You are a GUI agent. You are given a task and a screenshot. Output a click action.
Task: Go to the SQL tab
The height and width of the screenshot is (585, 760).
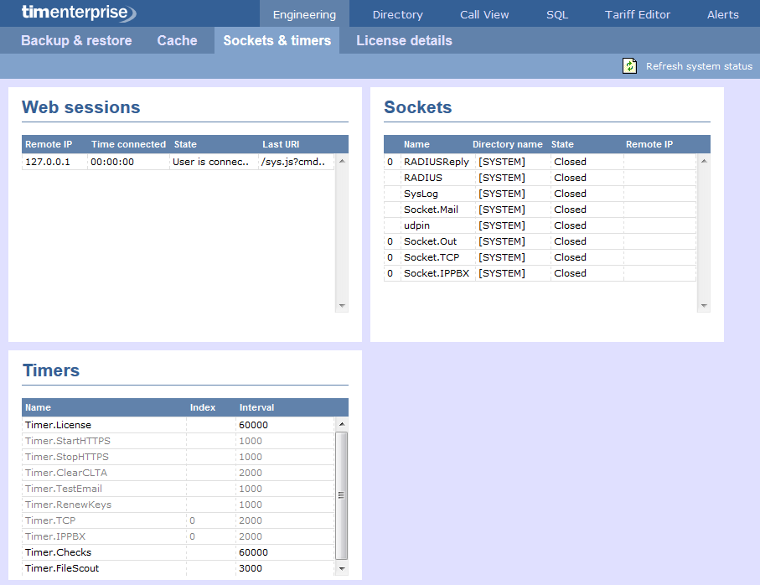(557, 14)
